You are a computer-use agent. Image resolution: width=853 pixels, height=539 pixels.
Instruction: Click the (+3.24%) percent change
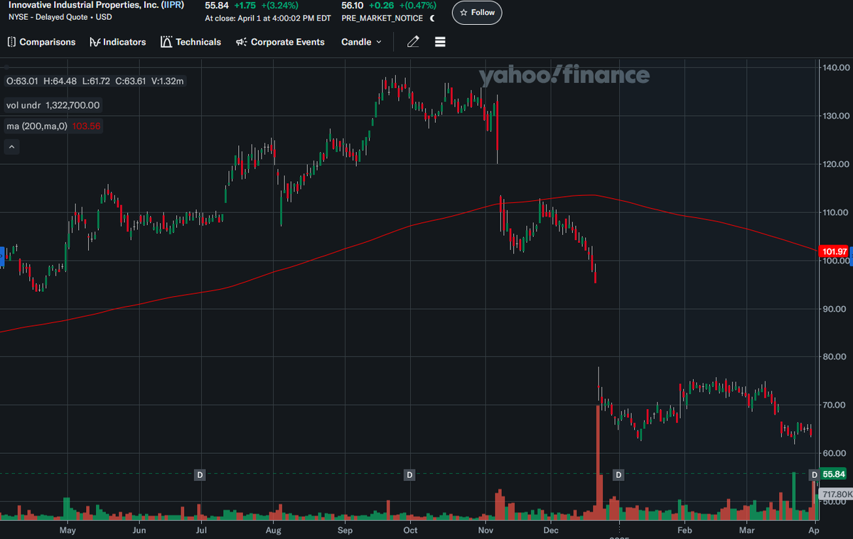point(279,5)
